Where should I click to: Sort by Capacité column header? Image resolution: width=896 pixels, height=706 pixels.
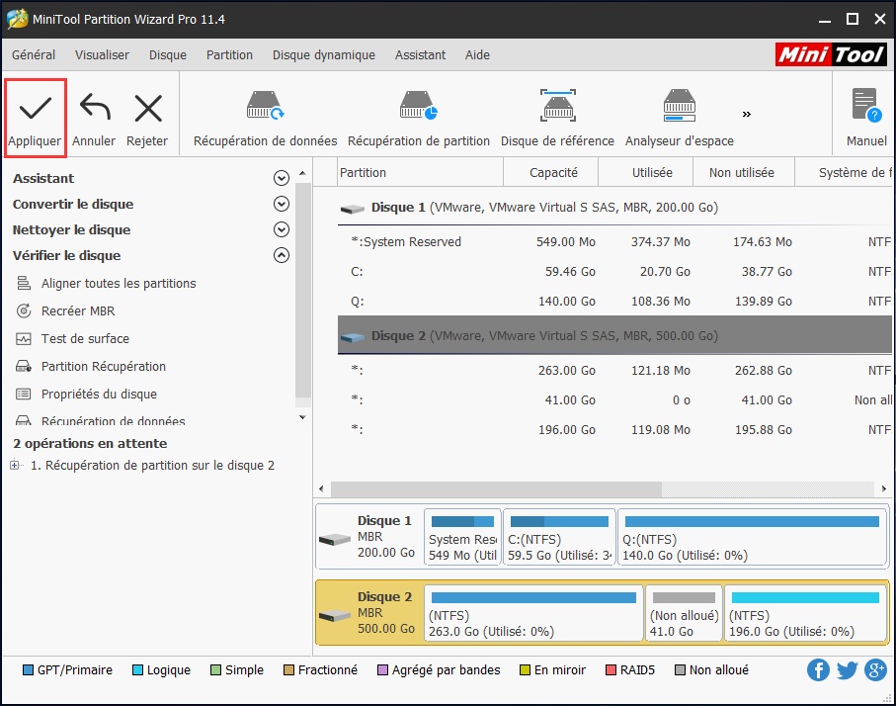[x=551, y=173]
